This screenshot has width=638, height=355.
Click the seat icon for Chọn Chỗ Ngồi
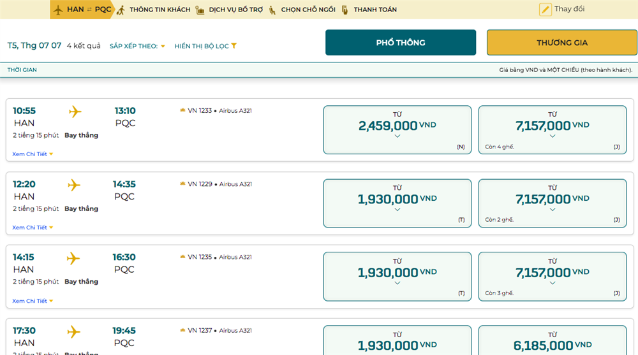[x=272, y=10]
